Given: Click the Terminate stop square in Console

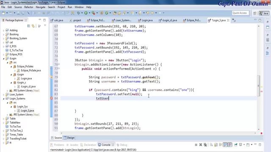Looking at the screenshot, I should 196,145.
